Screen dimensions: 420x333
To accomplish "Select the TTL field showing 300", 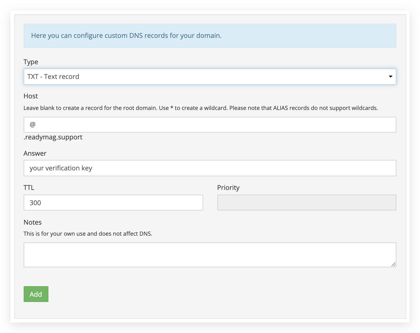I will (x=113, y=203).
